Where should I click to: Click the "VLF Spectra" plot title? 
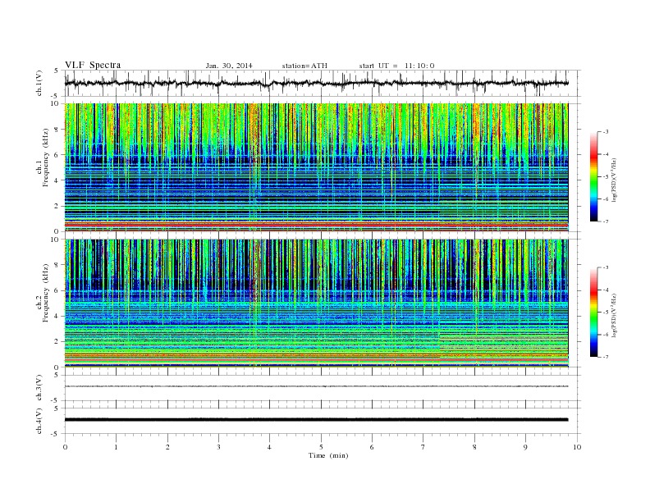[x=93, y=65]
